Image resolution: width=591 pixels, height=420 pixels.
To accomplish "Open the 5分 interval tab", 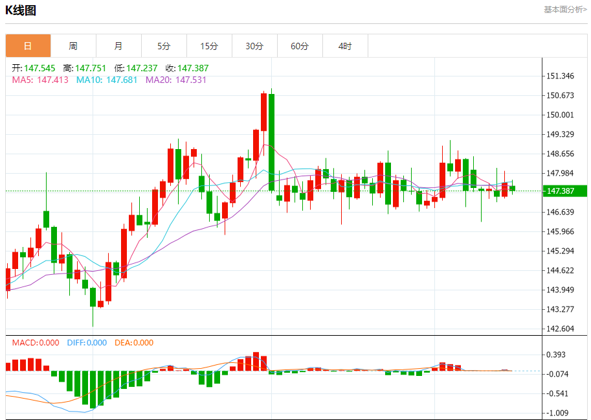I will point(164,46).
